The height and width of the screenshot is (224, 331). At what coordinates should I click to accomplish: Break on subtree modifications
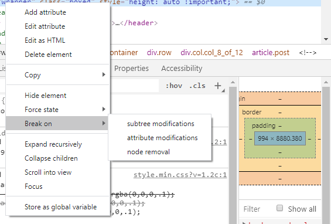click(160, 124)
